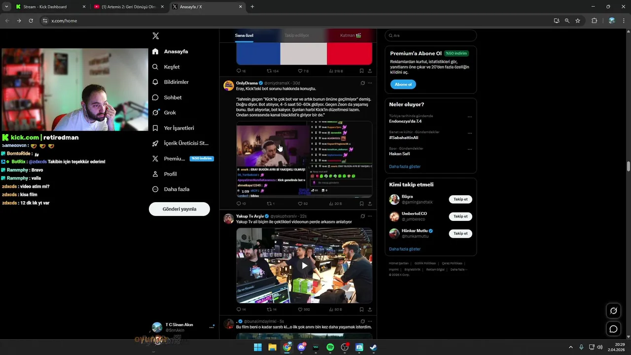Open #SabahattinAli trending topic
The image size is (631, 355).
[x=404, y=138]
